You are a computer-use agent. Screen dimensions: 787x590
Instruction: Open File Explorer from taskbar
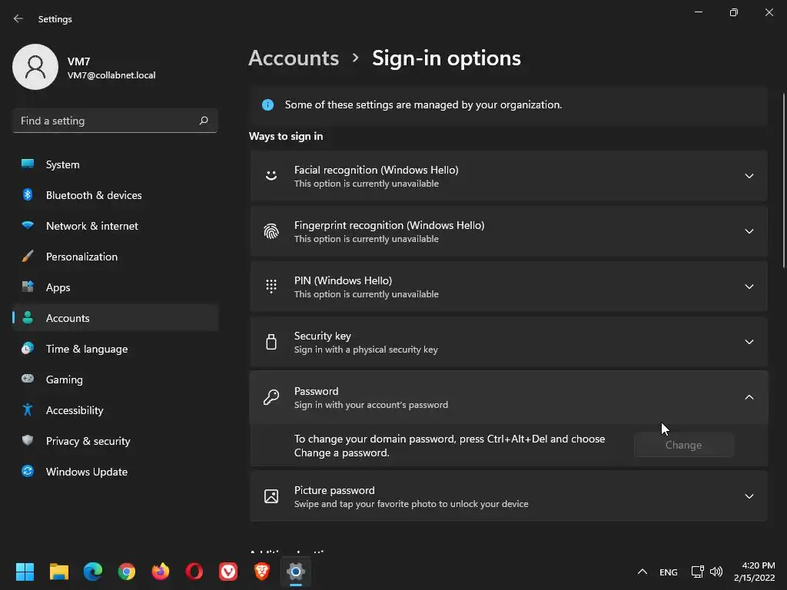pos(58,572)
